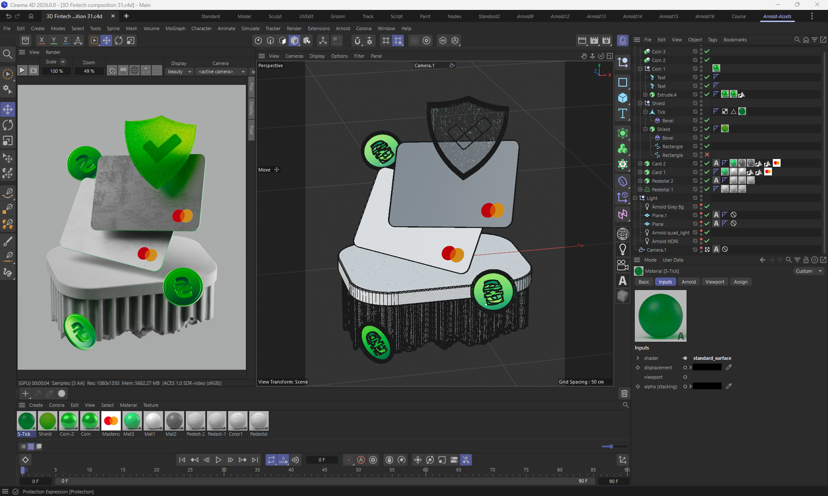This screenshot has width=828, height=496.
Task: Click the Assign button in material attributes
Action: point(740,282)
